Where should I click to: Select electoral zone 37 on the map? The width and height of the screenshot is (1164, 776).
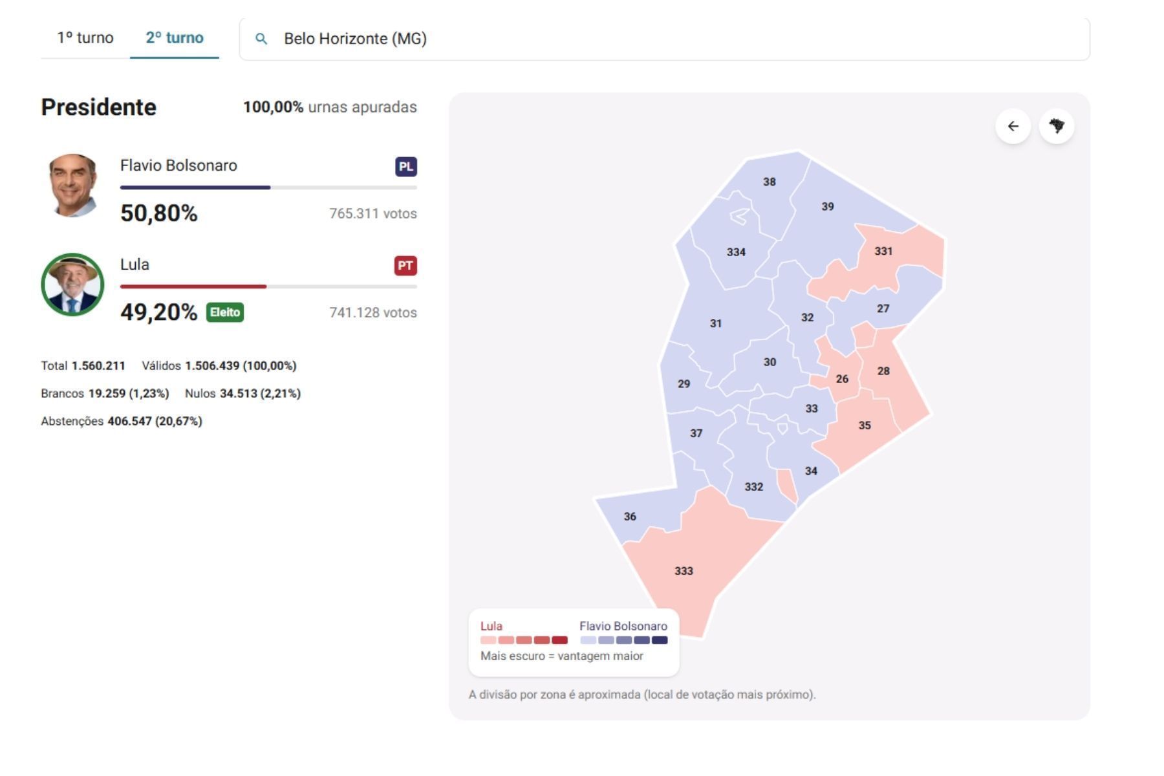coord(696,433)
